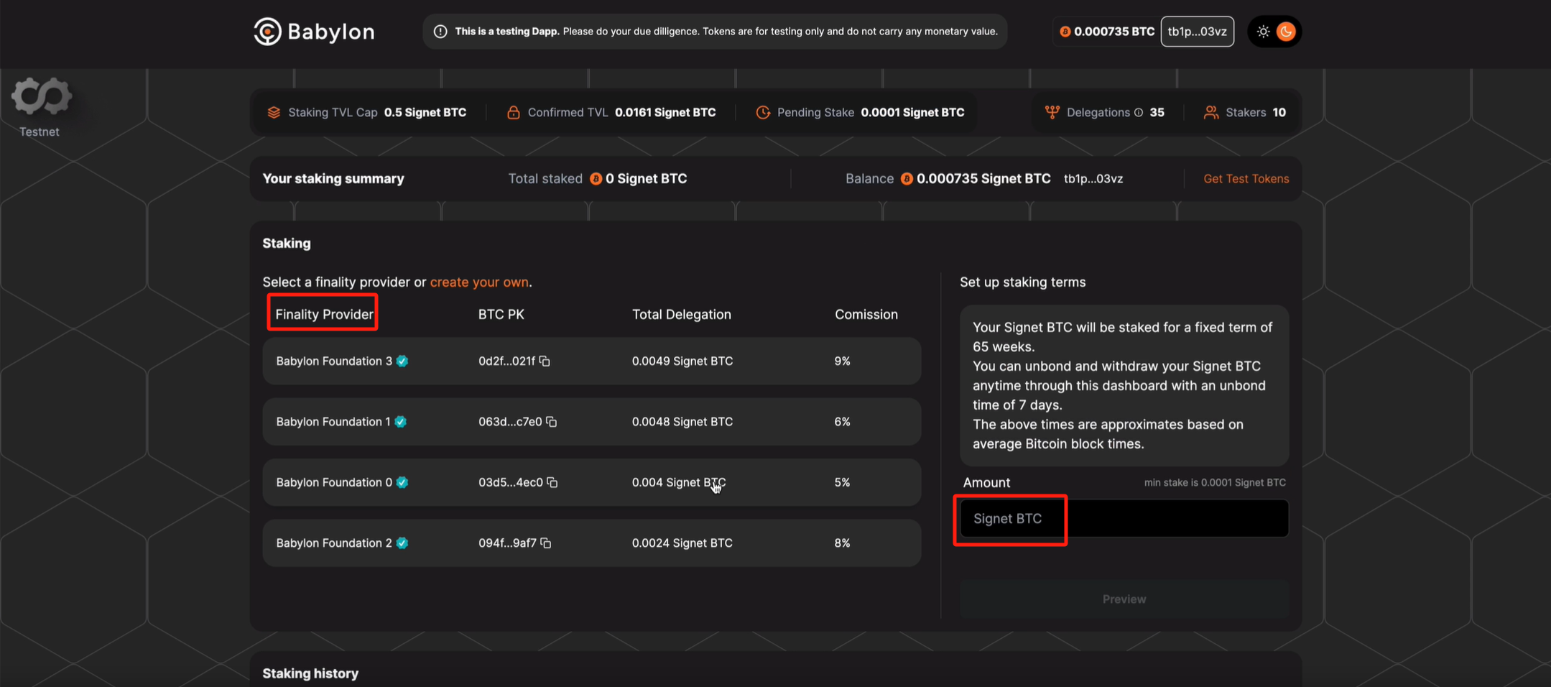Image resolution: width=1551 pixels, height=687 pixels.
Task: Open the create your own link
Action: pyautogui.click(x=479, y=282)
